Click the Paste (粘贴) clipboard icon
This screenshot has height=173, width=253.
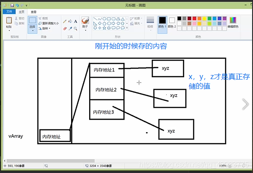9,20
